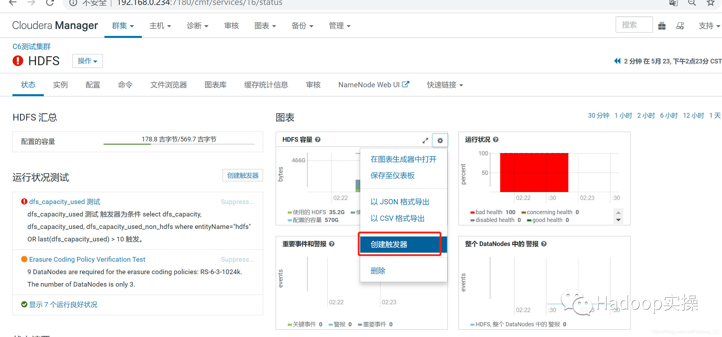
Task: Click the notification bell icon in top bar
Action: tap(680, 25)
